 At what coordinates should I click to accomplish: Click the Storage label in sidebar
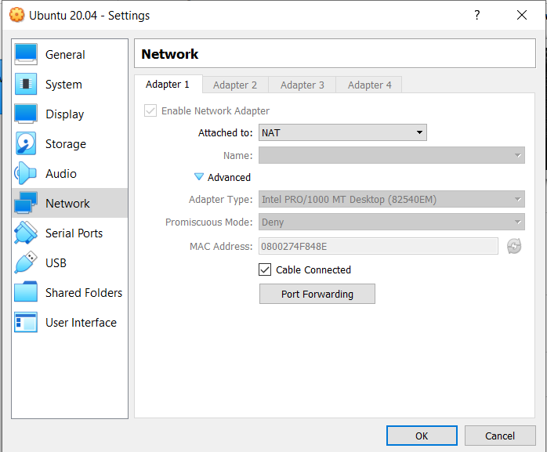click(x=66, y=144)
